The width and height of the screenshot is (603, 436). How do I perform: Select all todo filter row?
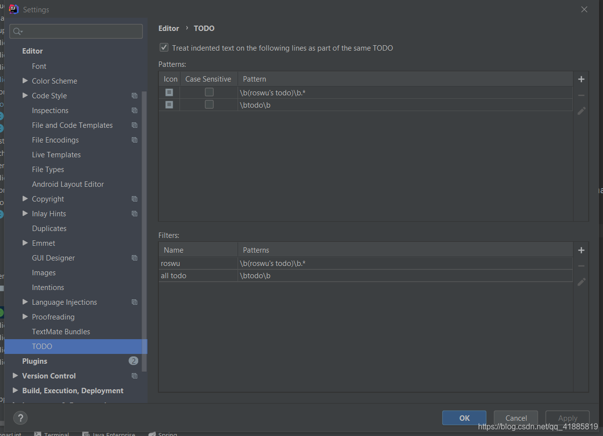[365, 276]
